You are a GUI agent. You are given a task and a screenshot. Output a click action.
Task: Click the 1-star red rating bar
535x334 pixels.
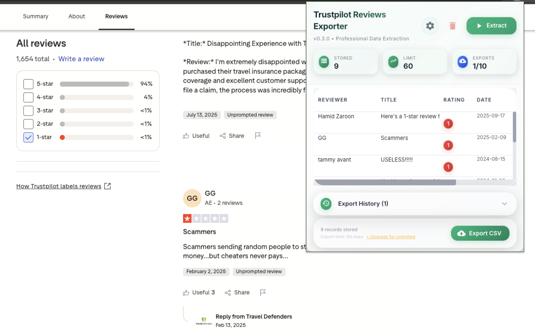97,137
